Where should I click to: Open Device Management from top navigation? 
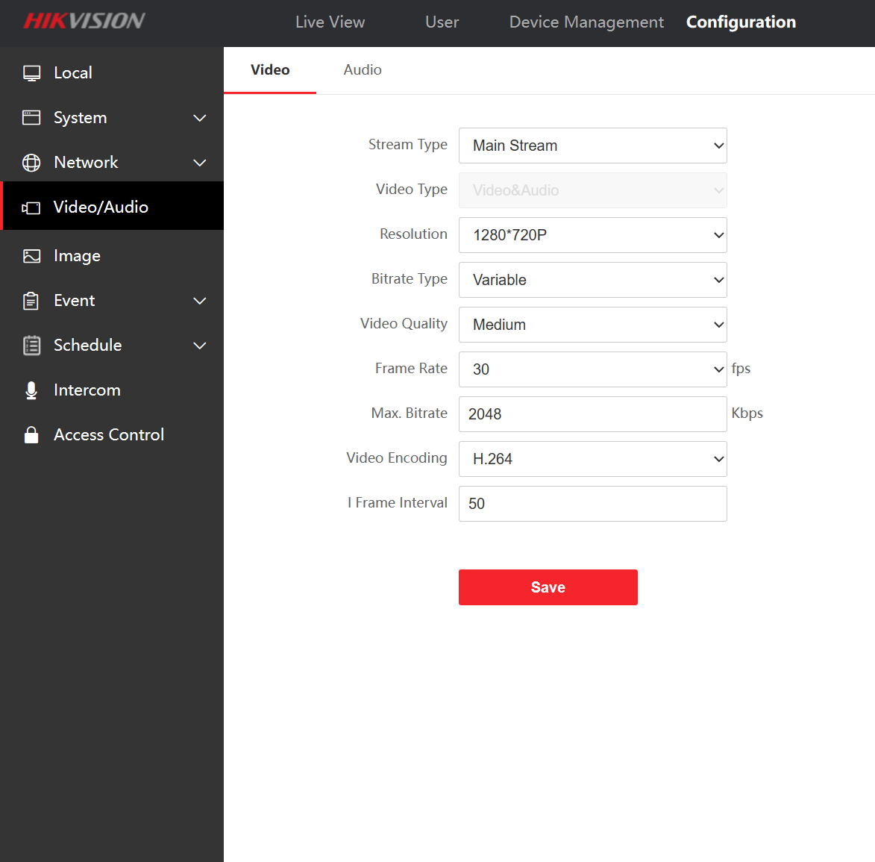tap(586, 22)
